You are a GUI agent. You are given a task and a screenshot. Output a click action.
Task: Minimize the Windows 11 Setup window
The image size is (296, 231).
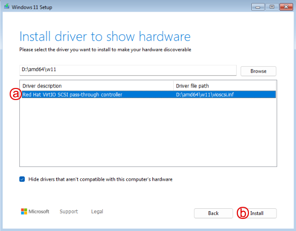coord(257,7)
